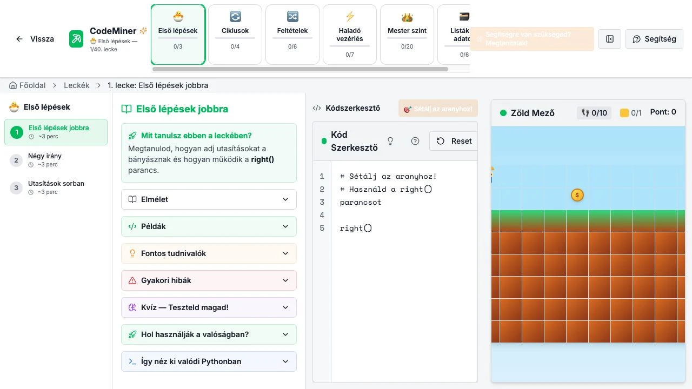Click the Segítség button

click(x=654, y=39)
